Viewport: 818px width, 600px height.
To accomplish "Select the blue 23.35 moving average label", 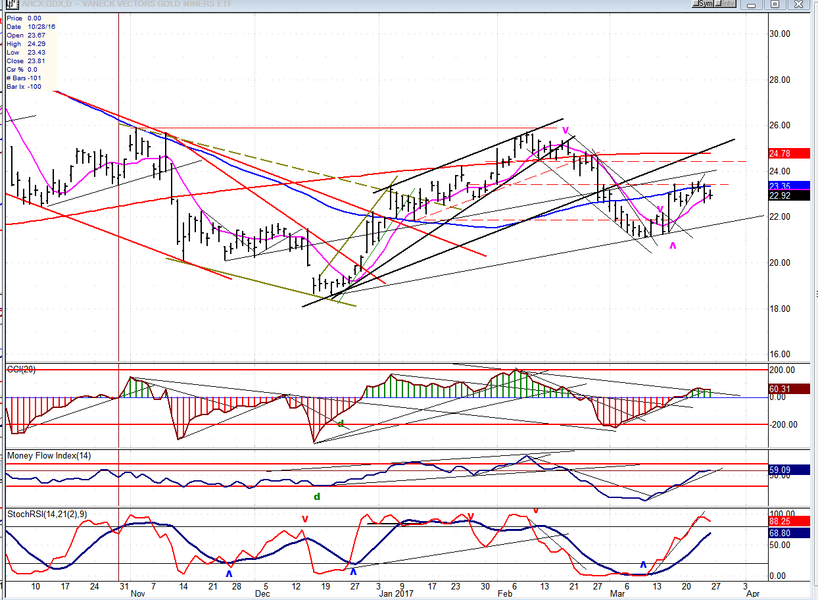I will tap(782, 186).
